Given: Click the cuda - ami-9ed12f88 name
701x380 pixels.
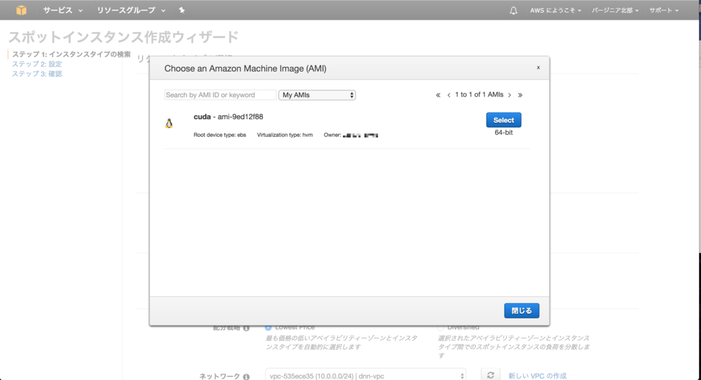Looking at the screenshot, I should [x=228, y=116].
